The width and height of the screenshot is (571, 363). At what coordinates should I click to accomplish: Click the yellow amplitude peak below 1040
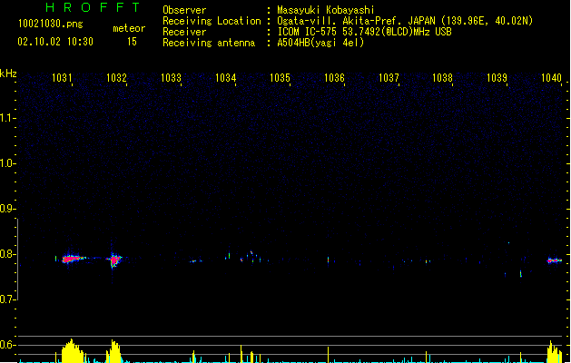pos(555,352)
